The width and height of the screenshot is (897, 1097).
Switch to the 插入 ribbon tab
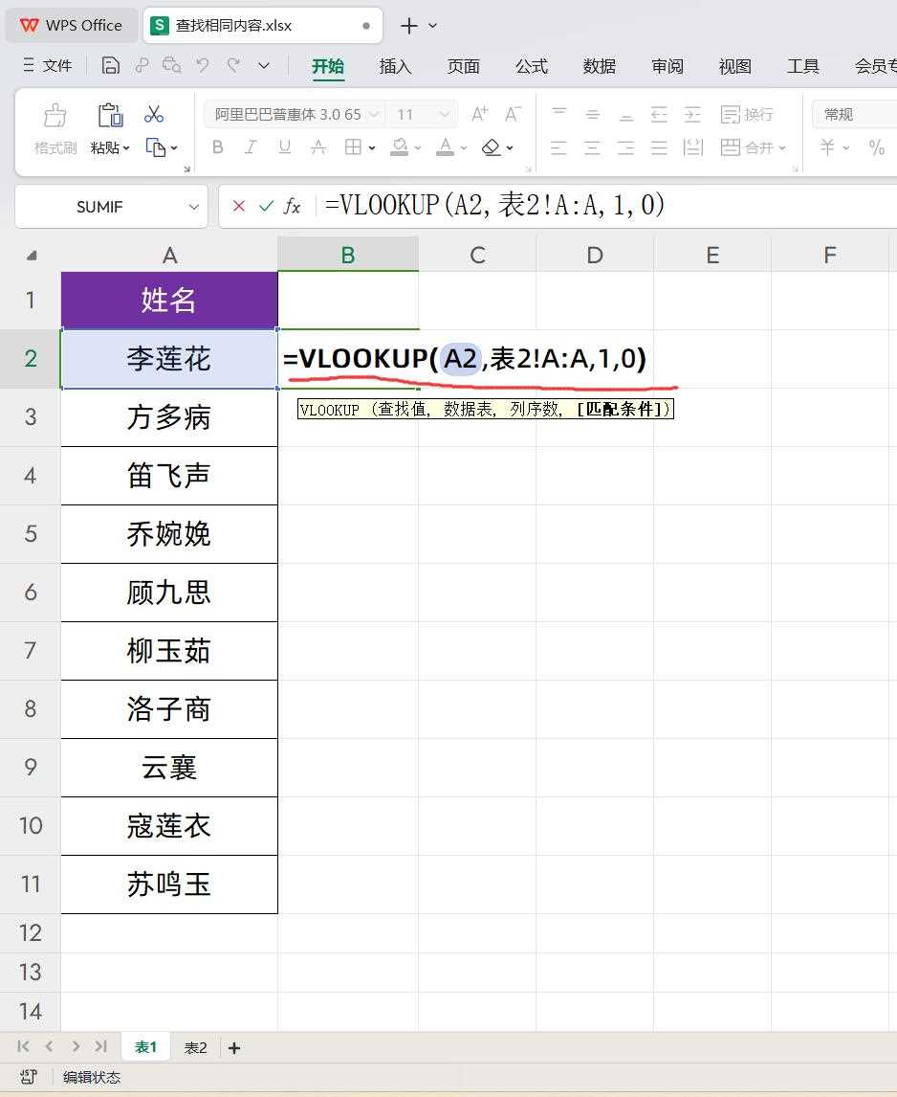395,66
